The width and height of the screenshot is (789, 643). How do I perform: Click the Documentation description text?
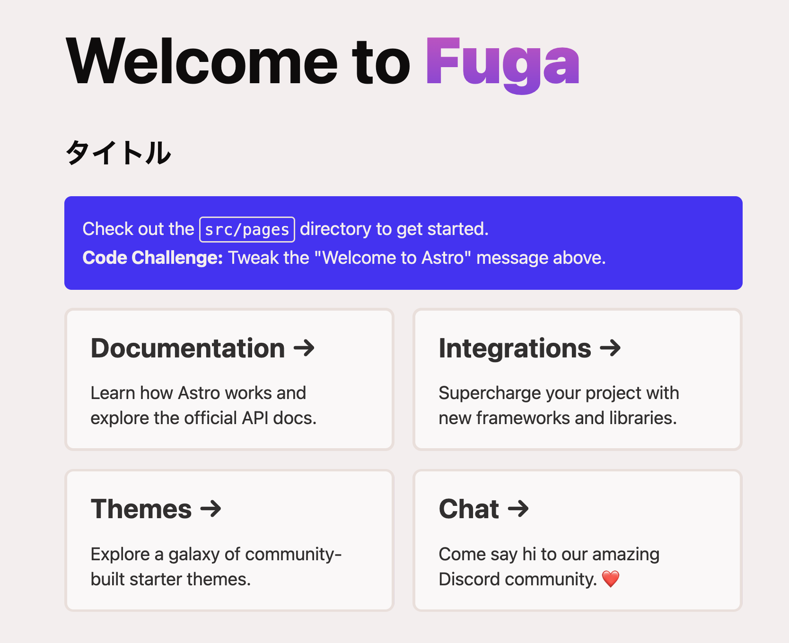coord(203,405)
